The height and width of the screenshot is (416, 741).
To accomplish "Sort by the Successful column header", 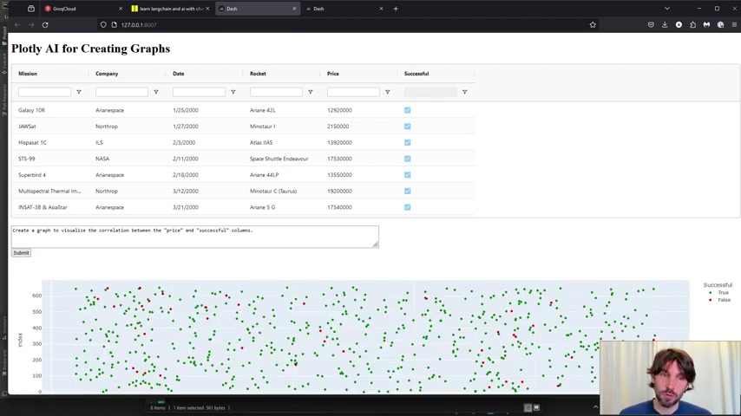I will pos(416,74).
